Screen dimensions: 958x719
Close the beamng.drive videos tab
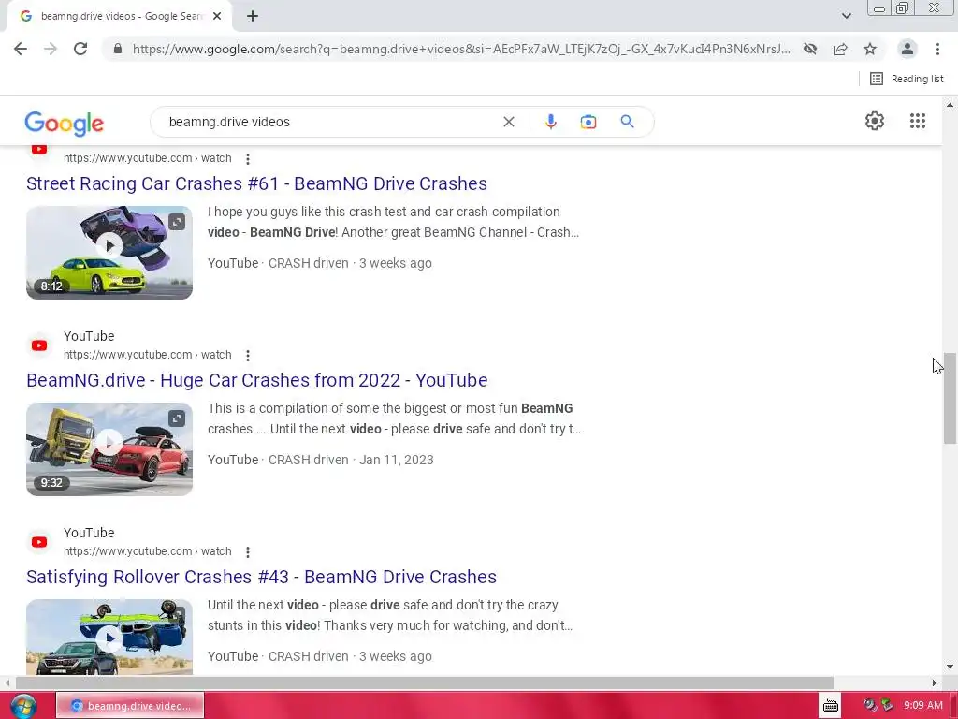pos(217,16)
